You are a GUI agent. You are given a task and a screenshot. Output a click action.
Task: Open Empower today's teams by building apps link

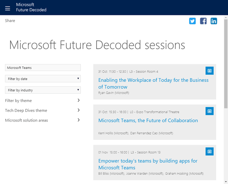click(x=148, y=164)
